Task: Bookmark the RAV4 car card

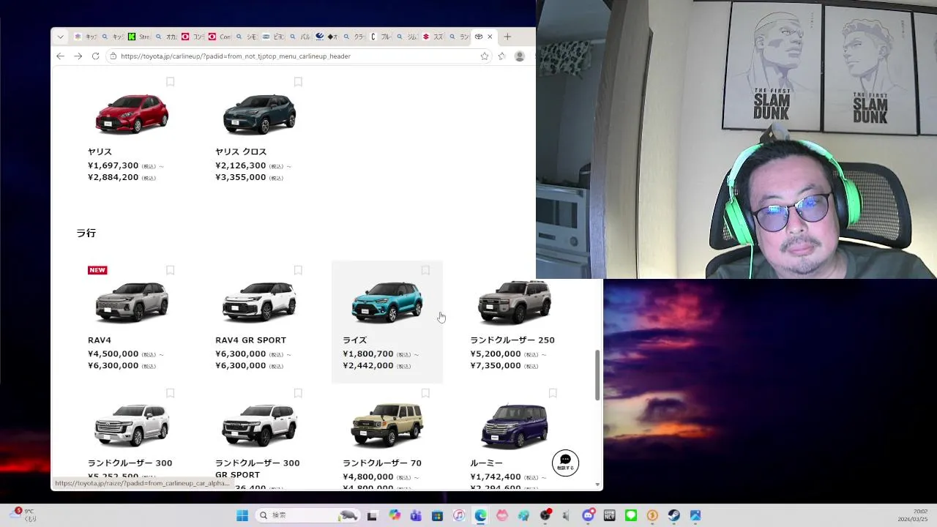Action: pos(170,270)
